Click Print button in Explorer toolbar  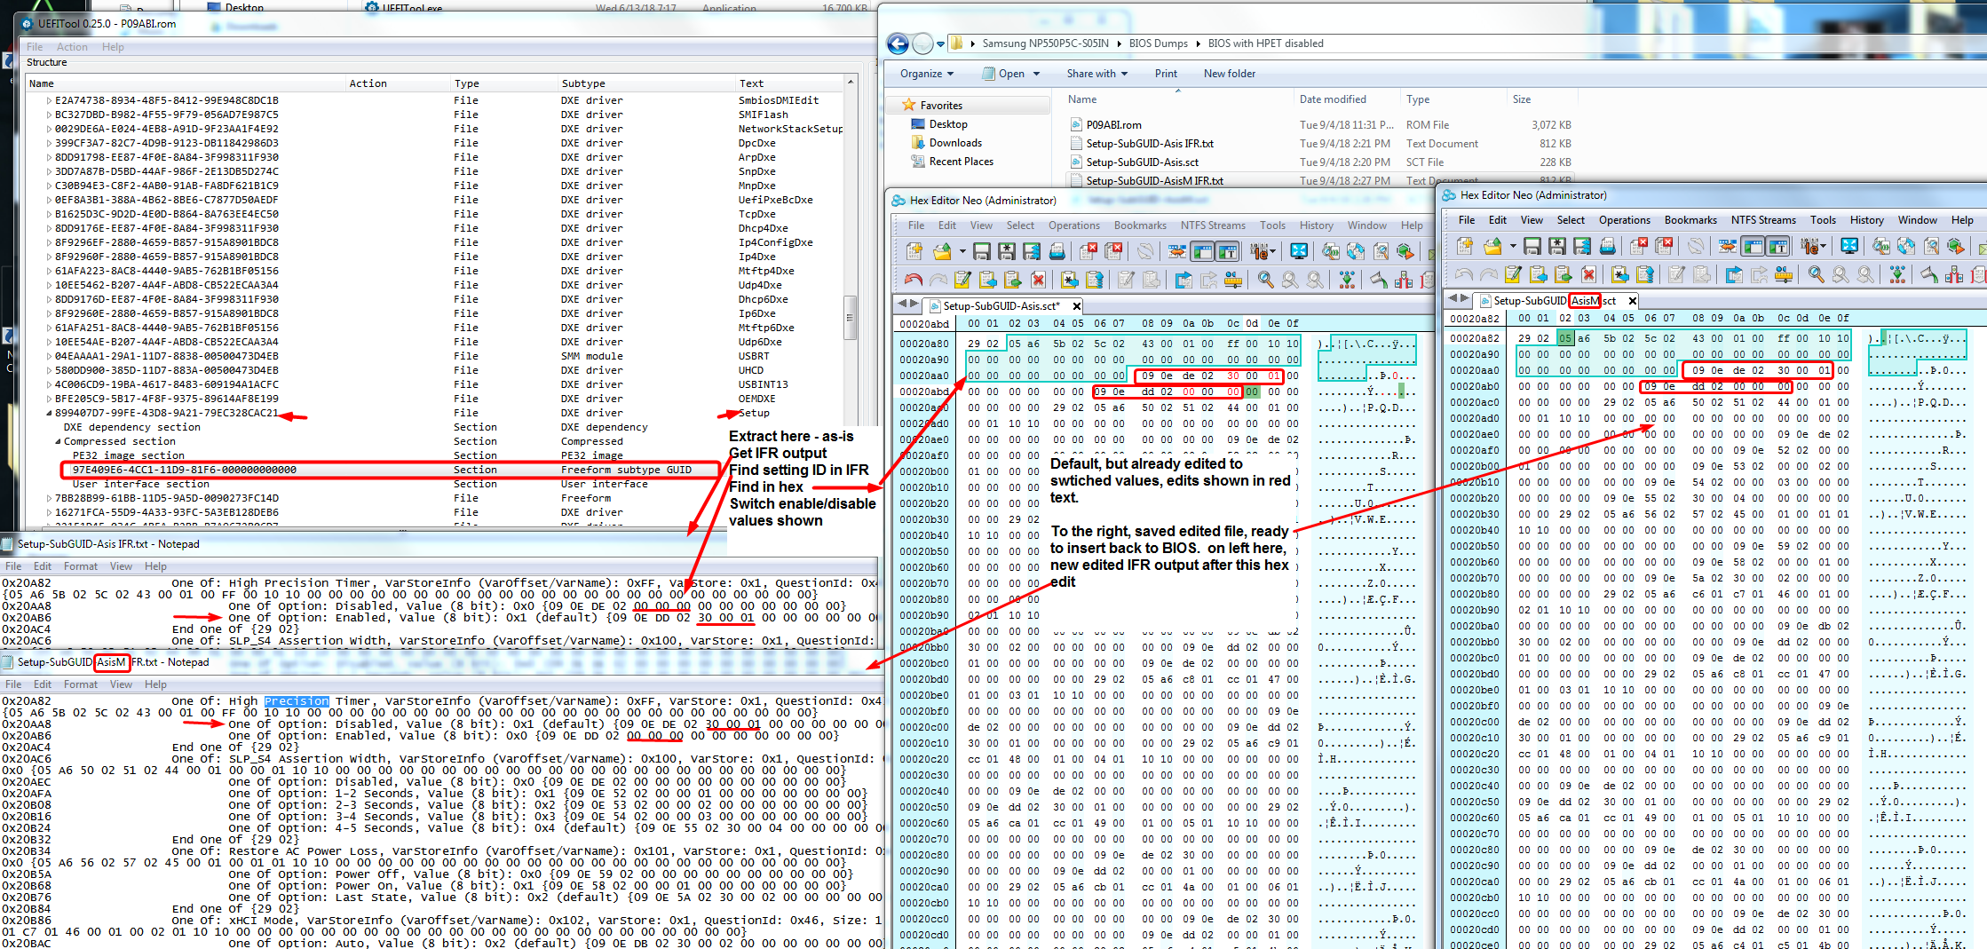pos(1166,74)
